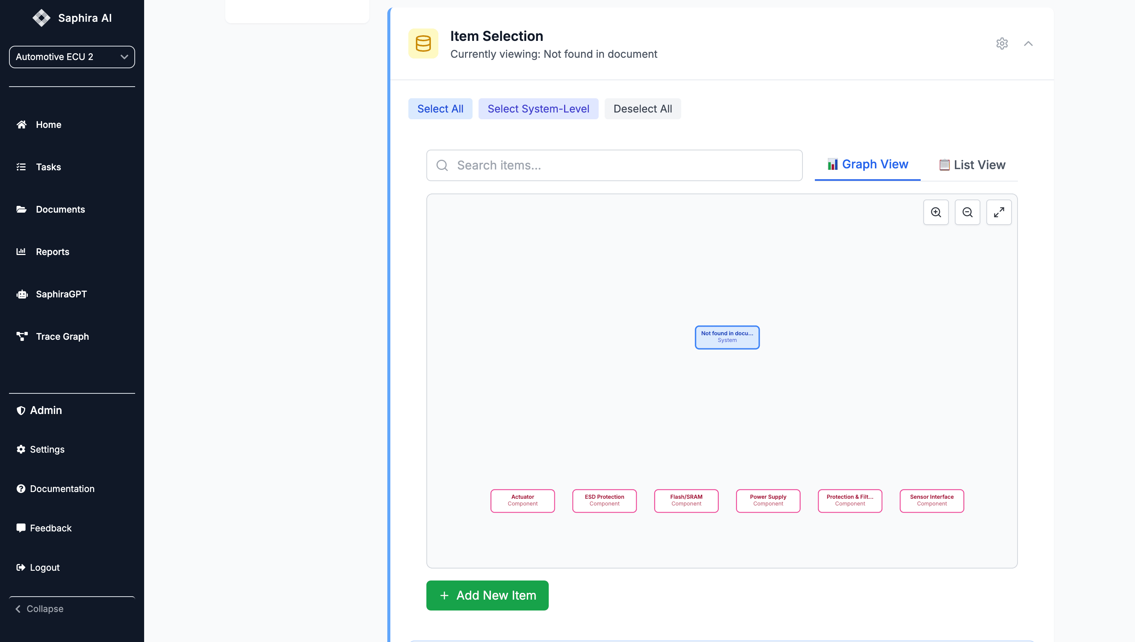Image resolution: width=1135 pixels, height=642 pixels.
Task: Switch to Graph View tab
Action: [x=867, y=165]
